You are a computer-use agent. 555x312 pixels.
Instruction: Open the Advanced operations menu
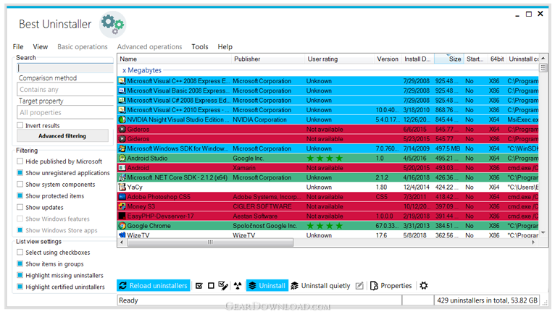(x=150, y=47)
